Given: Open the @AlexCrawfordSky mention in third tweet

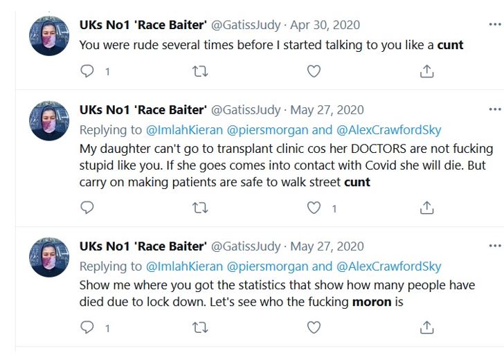Looking at the screenshot, I should tap(388, 266).
